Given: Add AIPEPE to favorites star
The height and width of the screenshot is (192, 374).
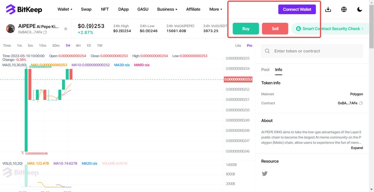Looking at the screenshot, I should pyautogui.click(x=66, y=29).
